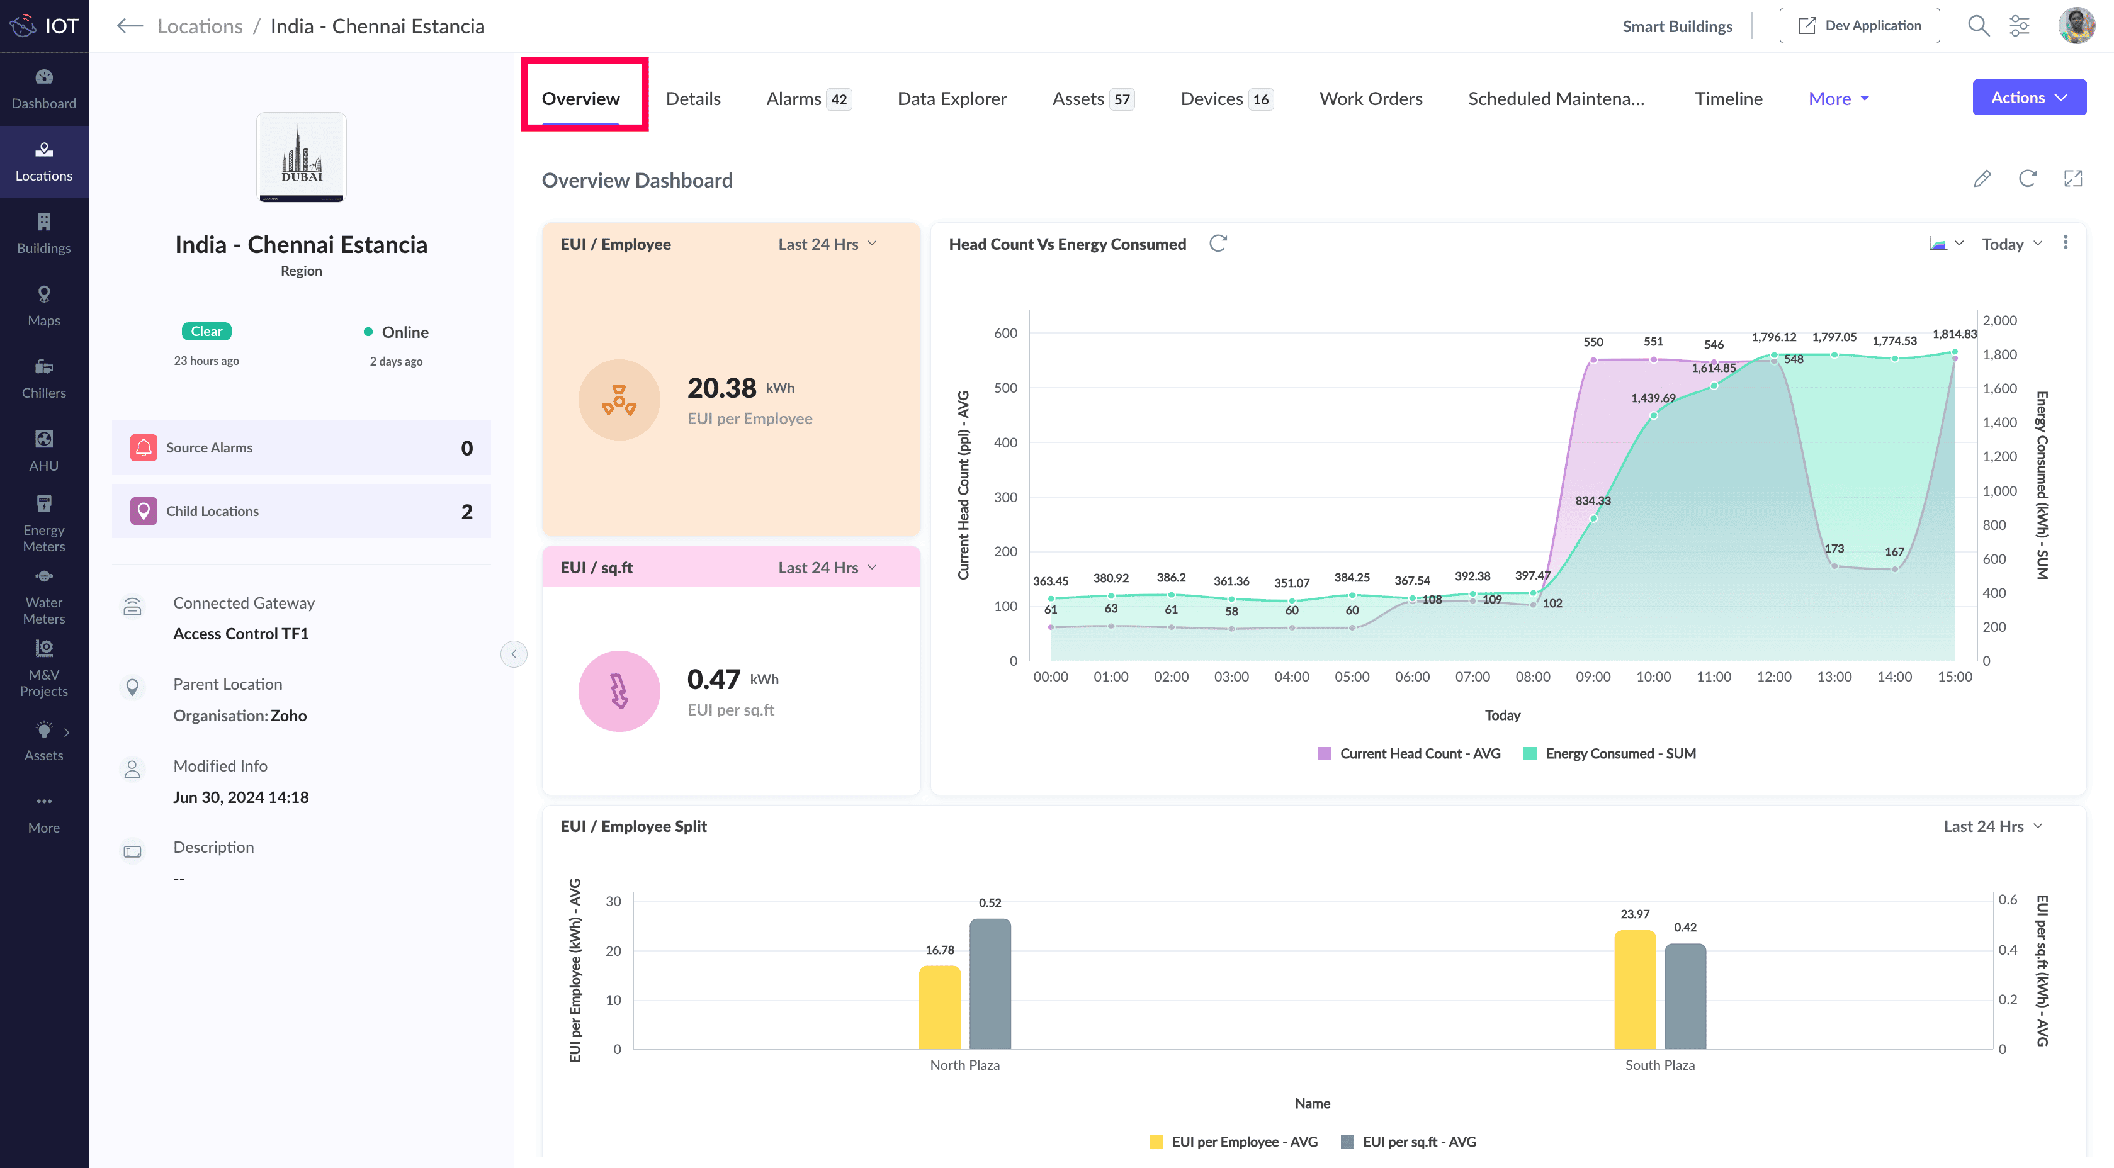The width and height of the screenshot is (2114, 1168).
Task: Refresh Head Count Vs Energy chart
Action: (x=1218, y=244)
